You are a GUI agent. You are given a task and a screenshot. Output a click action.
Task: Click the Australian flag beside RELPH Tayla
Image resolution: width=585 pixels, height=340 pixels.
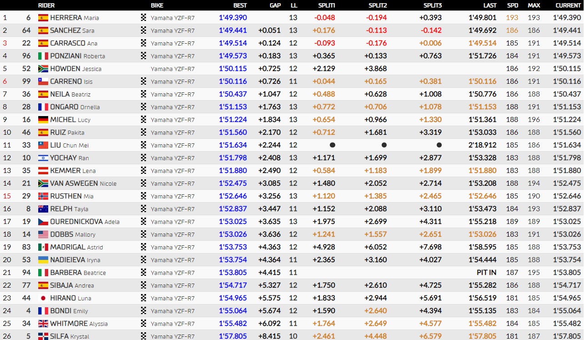pyautogui.click(x=43, y=209)
